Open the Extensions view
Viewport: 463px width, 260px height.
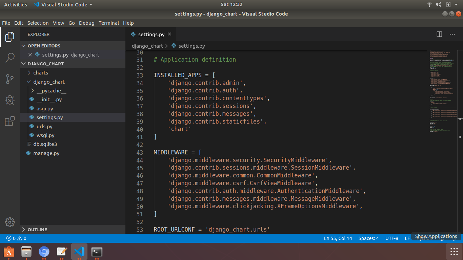pos(10,121)
